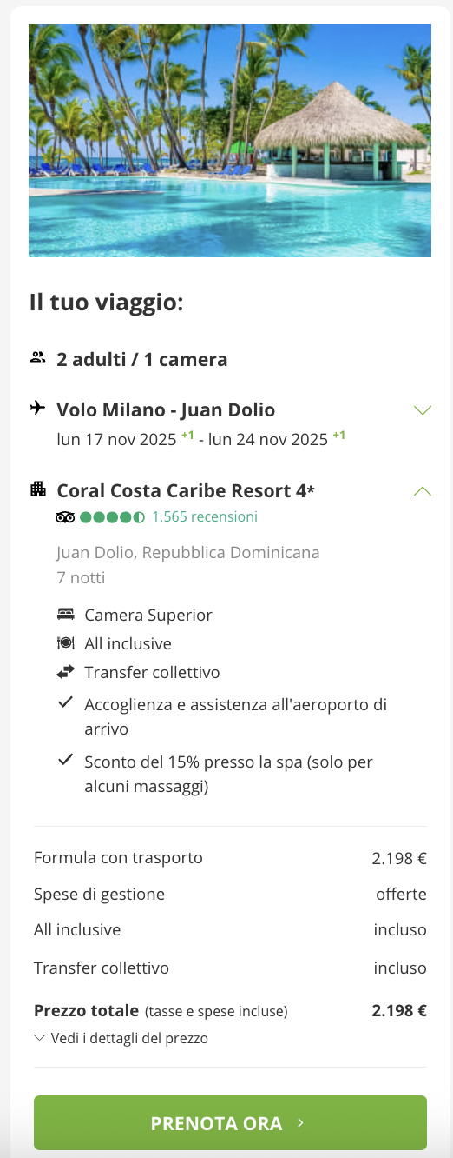
Task: Click the transfer arrows icon
Action: click(66, 672)
